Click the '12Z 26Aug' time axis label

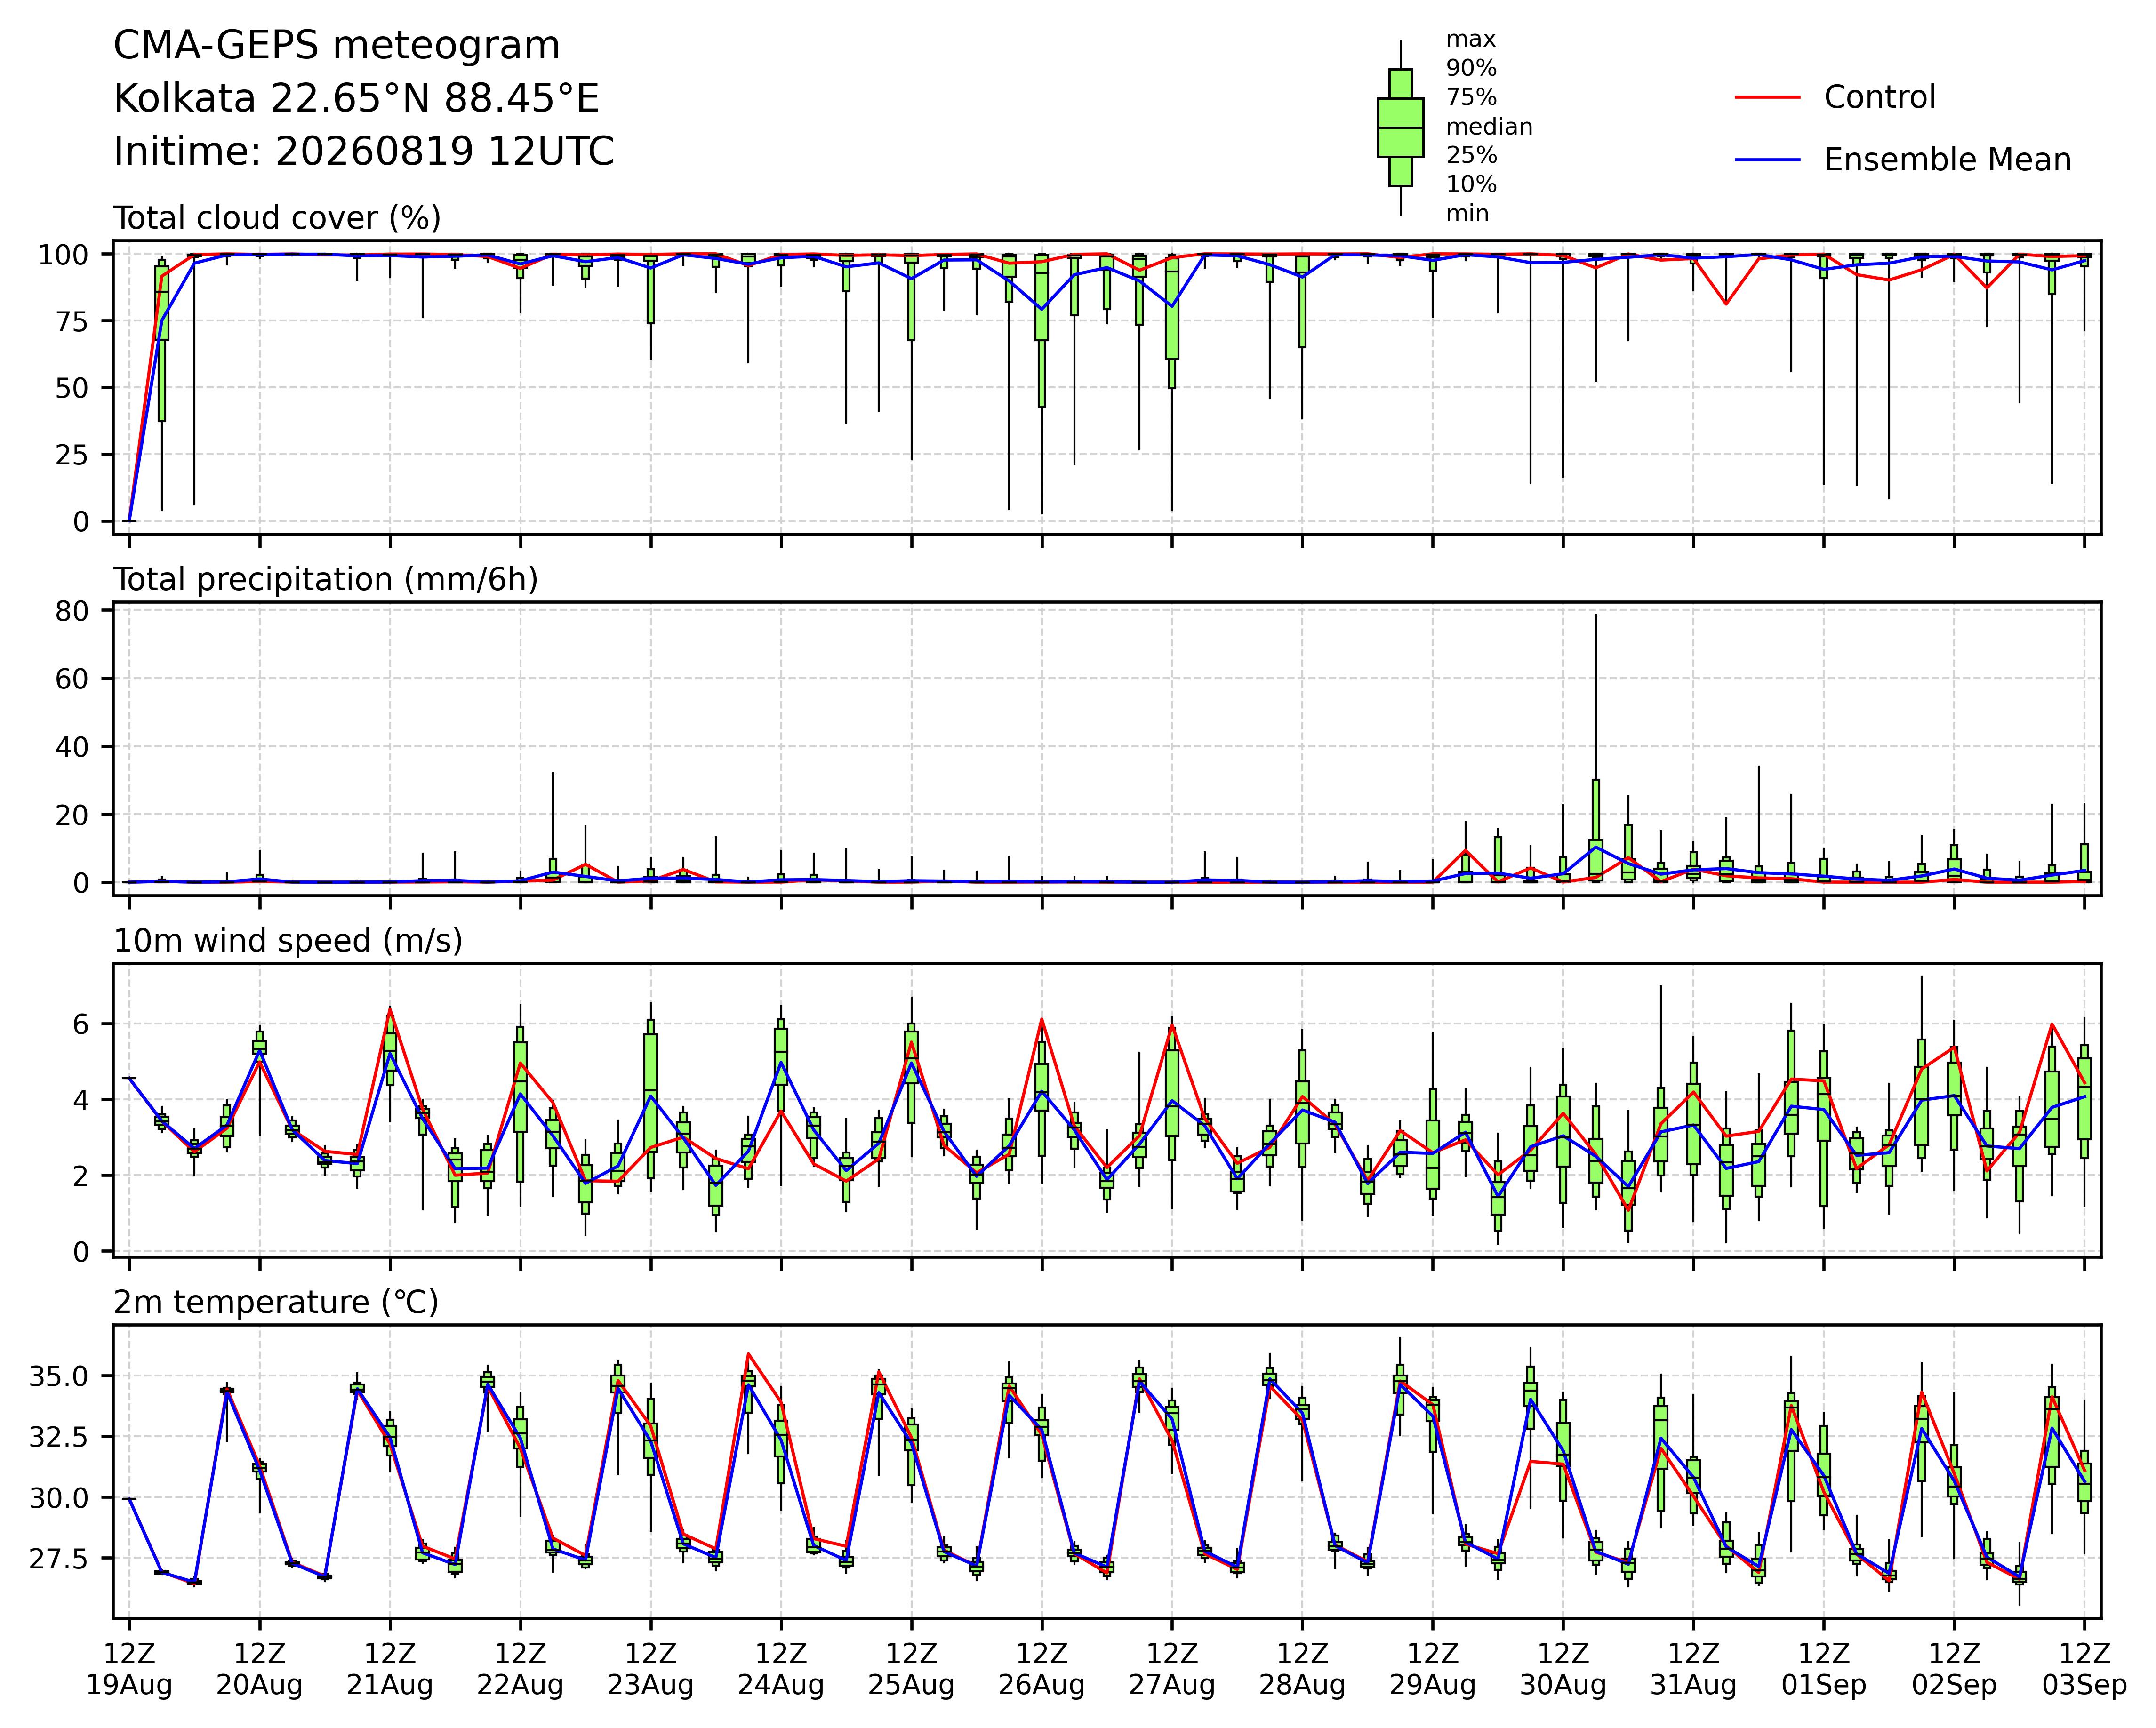pyautogui.click(x=1042, y=1669)
